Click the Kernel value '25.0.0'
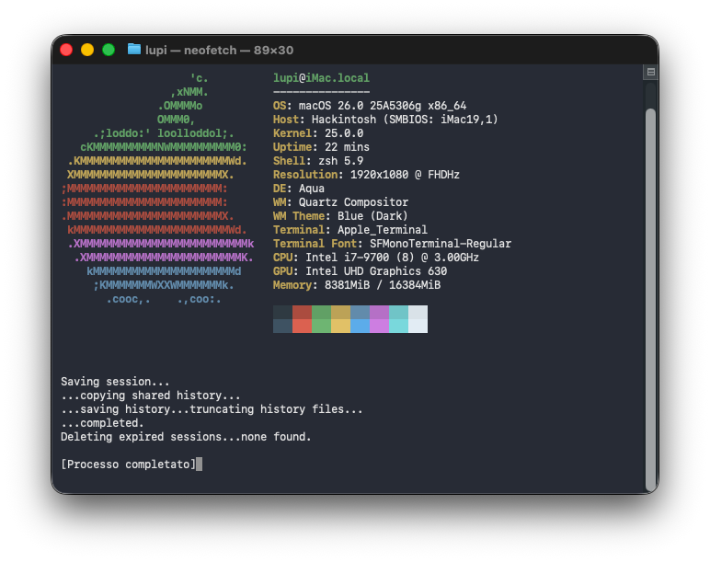Viewport: 710px width, 562px height. (x=344, y=133)
